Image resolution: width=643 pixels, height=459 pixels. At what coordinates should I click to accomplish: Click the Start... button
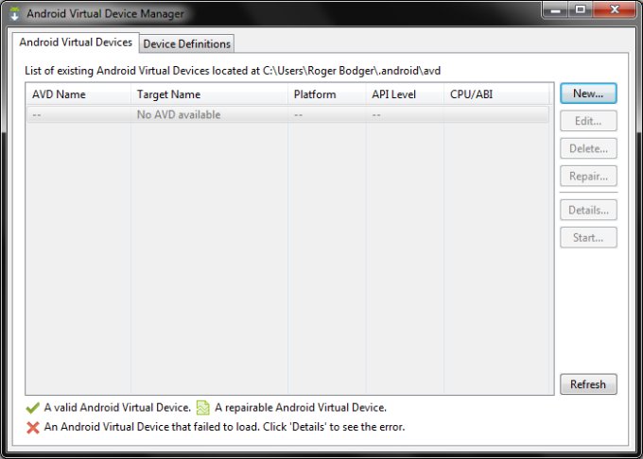pyautogui.click(x=588, y=237)
